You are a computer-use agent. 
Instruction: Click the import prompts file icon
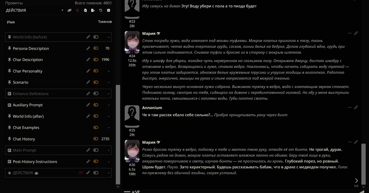click(85, 10)
